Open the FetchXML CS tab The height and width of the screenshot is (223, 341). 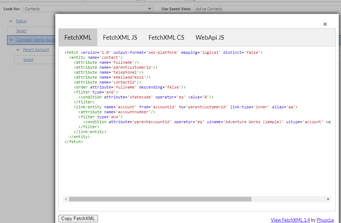click(166, 37)
